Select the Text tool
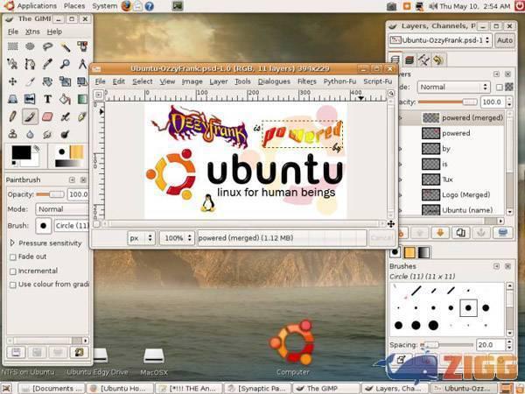 pos(47,99)
